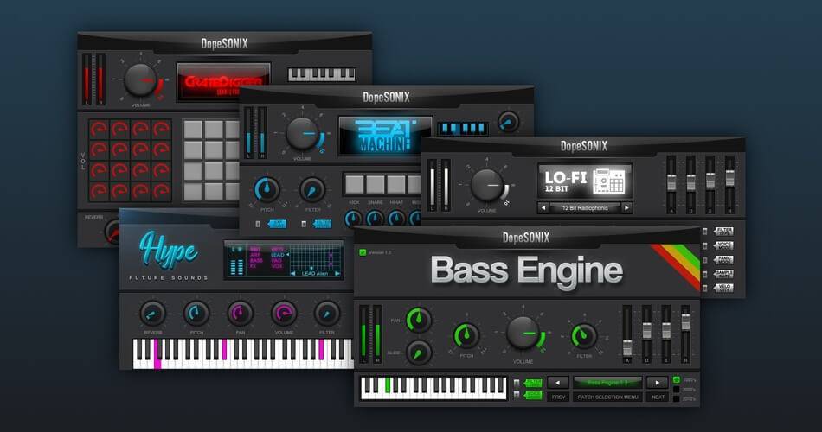Adjust the Hype Pitch knob

tap(196, 314)
